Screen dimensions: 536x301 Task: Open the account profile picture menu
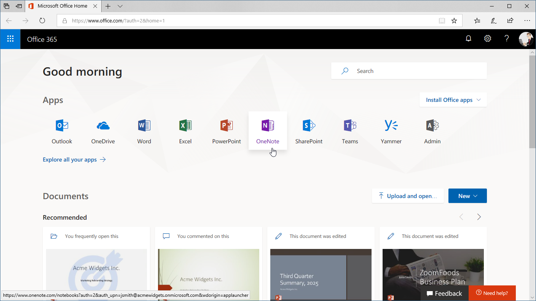pyautogui.click(x=526, y=39)
